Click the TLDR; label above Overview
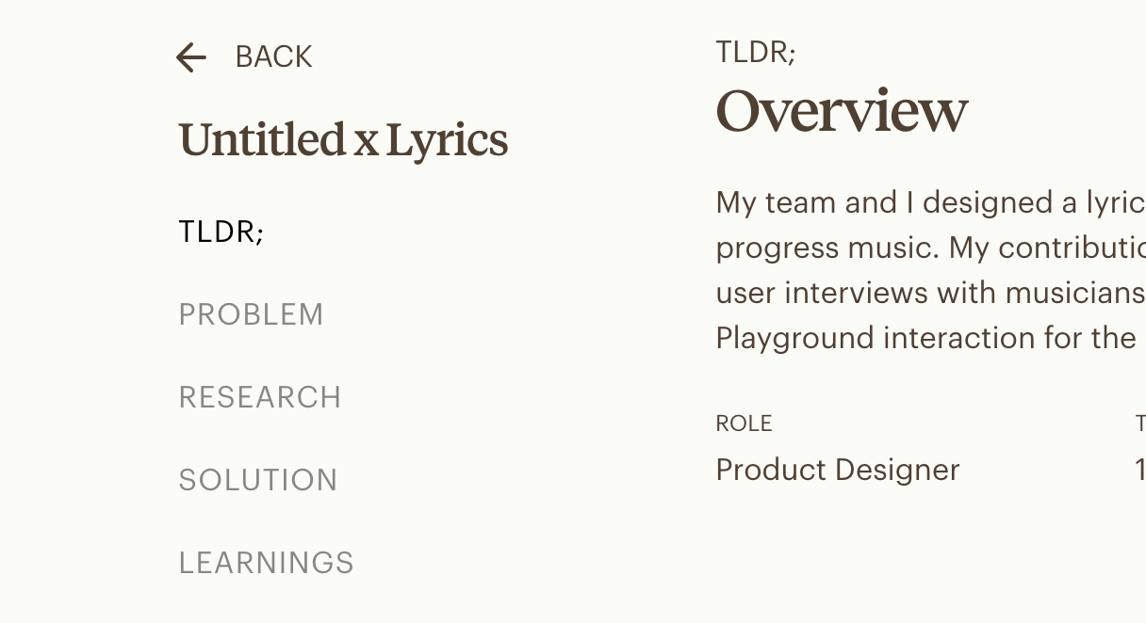This screenshot has height=623, width=1146. coord(756,52)
